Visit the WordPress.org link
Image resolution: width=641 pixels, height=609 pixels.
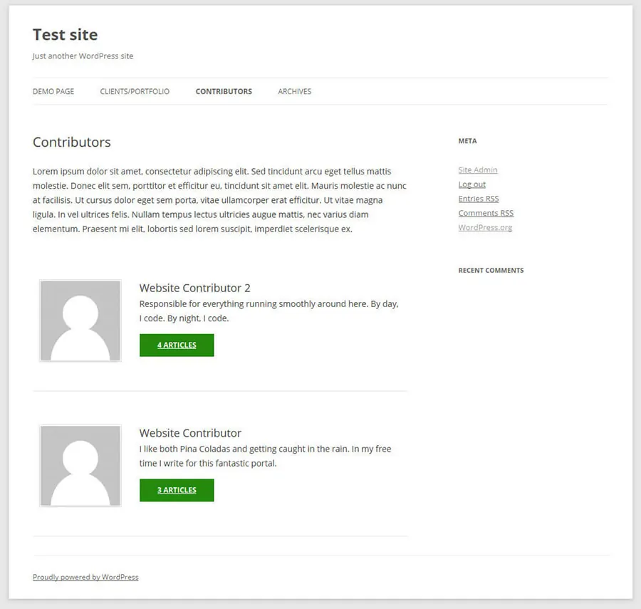click(x=485, y=228)
